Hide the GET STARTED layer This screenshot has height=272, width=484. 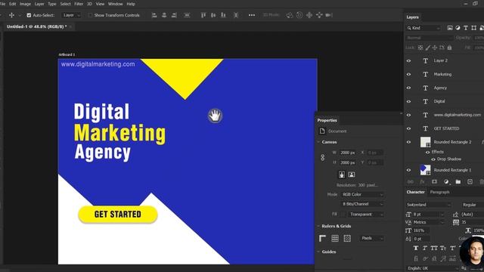click(x=408, y=128)
